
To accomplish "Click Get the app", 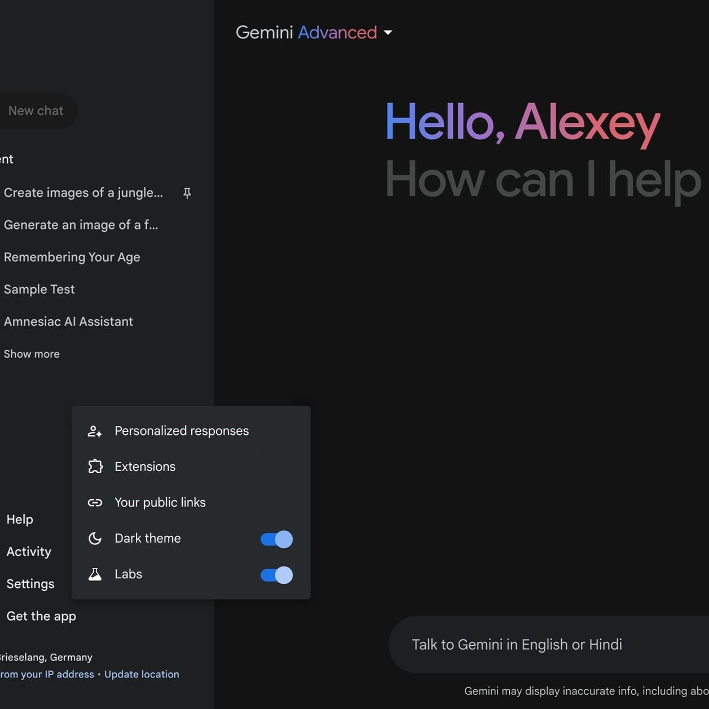I will 41,616.
